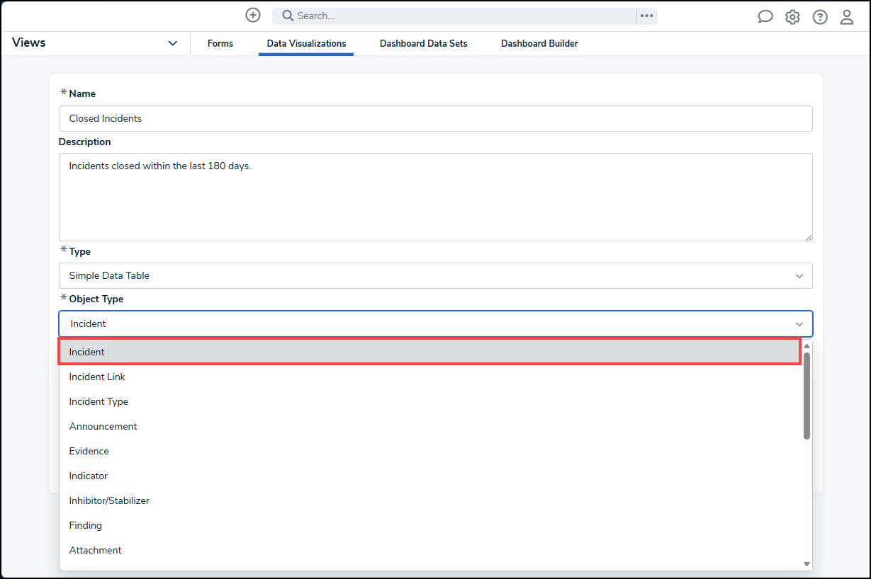The width and height of the screenshot is (871, 579).
Task: Expand the Views navigation dropdown
Action: [173, 43]
